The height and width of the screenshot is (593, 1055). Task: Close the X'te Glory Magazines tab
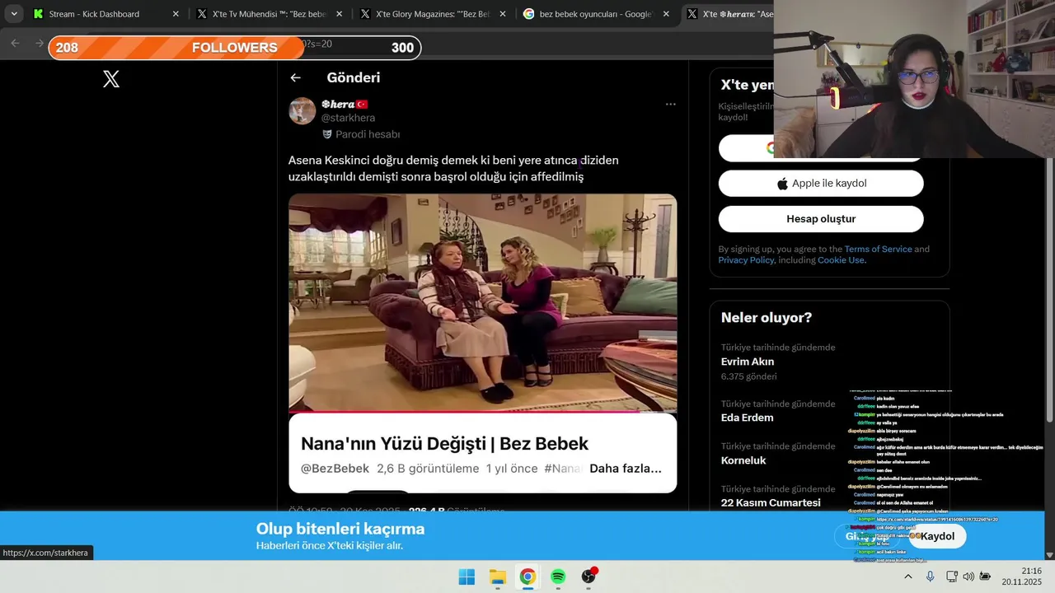502,14
